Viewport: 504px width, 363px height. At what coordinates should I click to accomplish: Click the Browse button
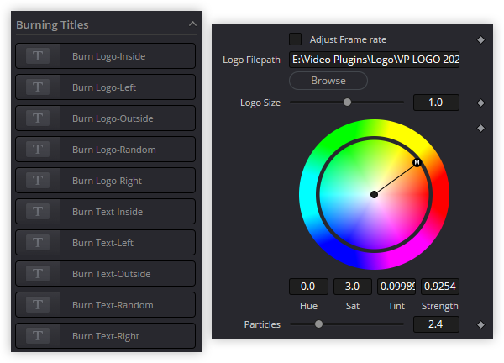click(328, 81)
